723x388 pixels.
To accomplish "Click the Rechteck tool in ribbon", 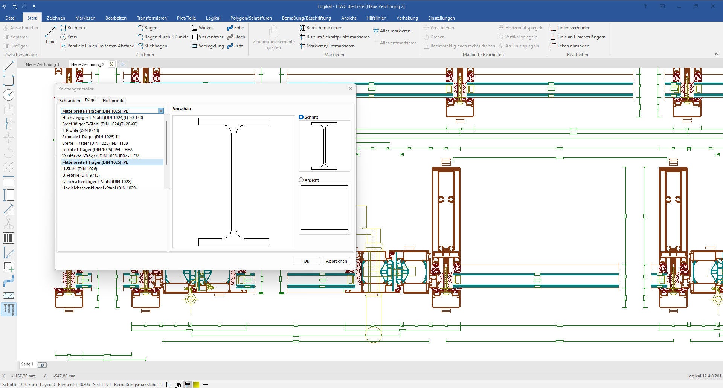I will click(73, 28).
